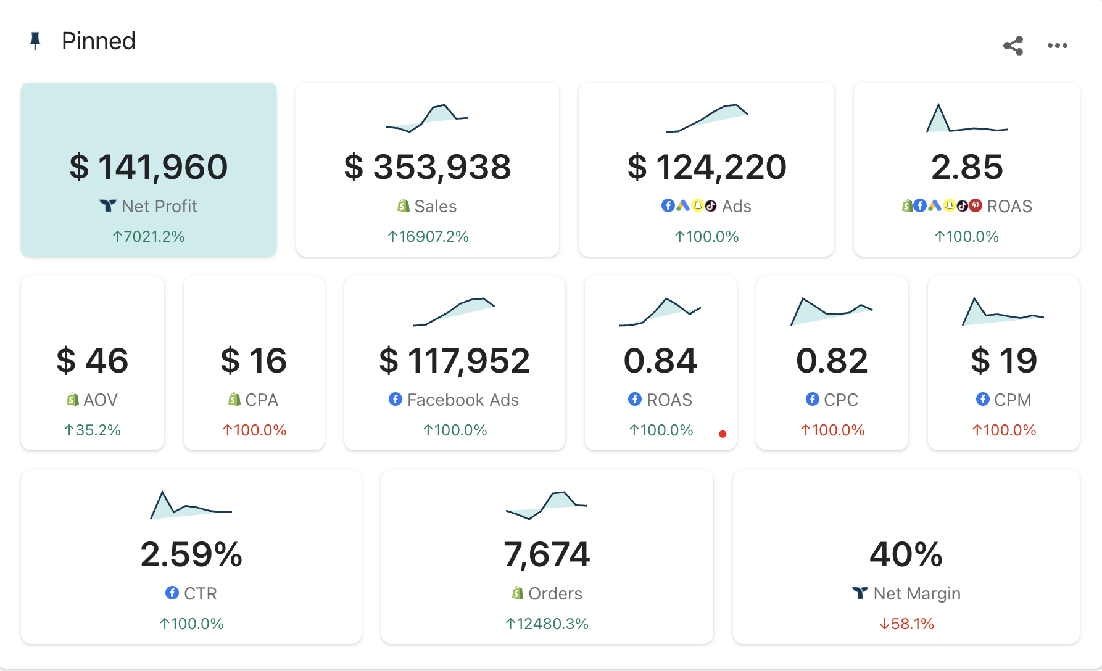1102x671 pixels.
Task: Open the $124,220 Ads sparkline chart
Action: (x=707, y=118)
